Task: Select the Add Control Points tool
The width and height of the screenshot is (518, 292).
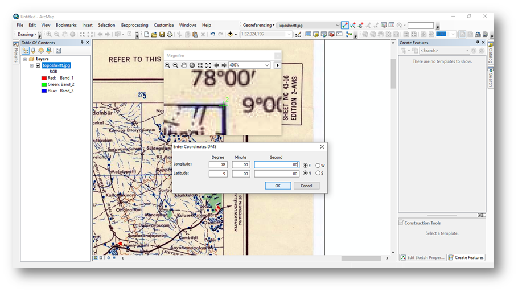Action: [x=345, y=25]
